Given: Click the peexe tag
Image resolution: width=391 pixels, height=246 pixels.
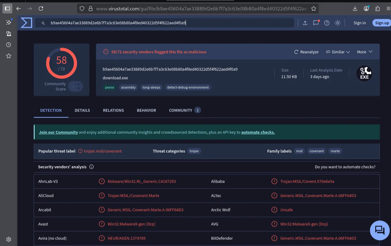Looking at the screenshot, I should [x=110, y=87].
